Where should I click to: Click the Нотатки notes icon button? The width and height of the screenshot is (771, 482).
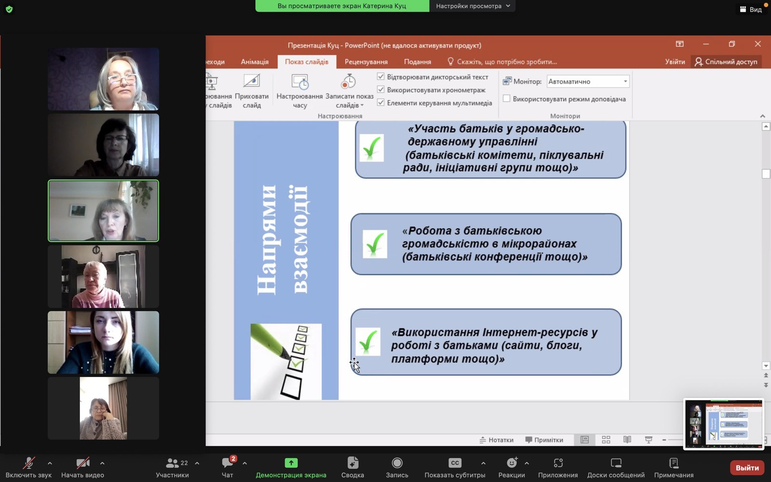point(496,440)
